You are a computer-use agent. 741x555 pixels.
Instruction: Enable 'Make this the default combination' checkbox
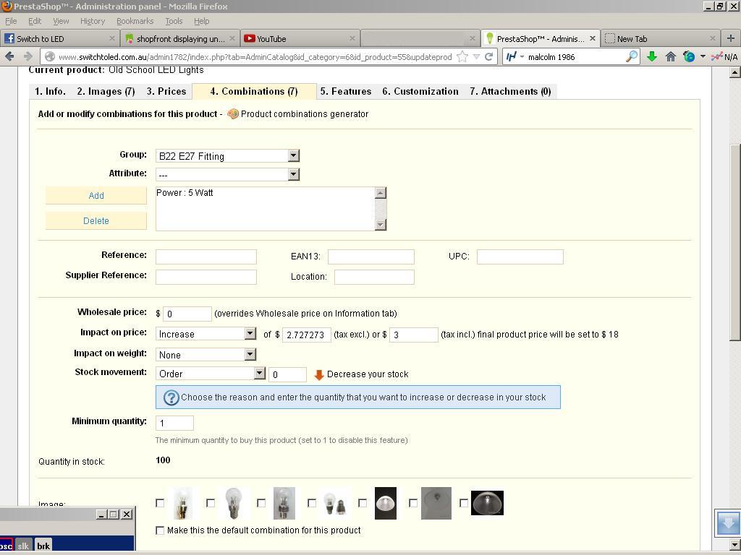(160, 530)
